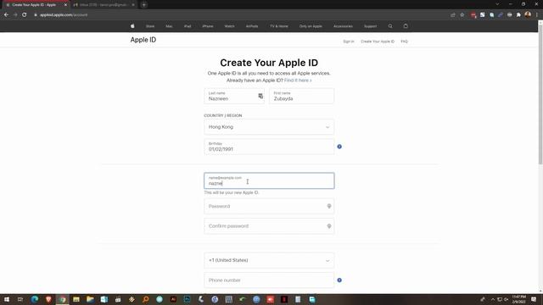Click the First name field with Zubayda
Screen dimensions: 543x305
coord(302,96)
